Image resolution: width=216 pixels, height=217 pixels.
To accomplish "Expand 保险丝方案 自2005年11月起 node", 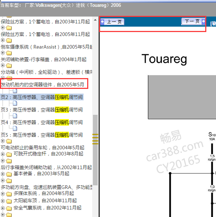I will (3, 28).
